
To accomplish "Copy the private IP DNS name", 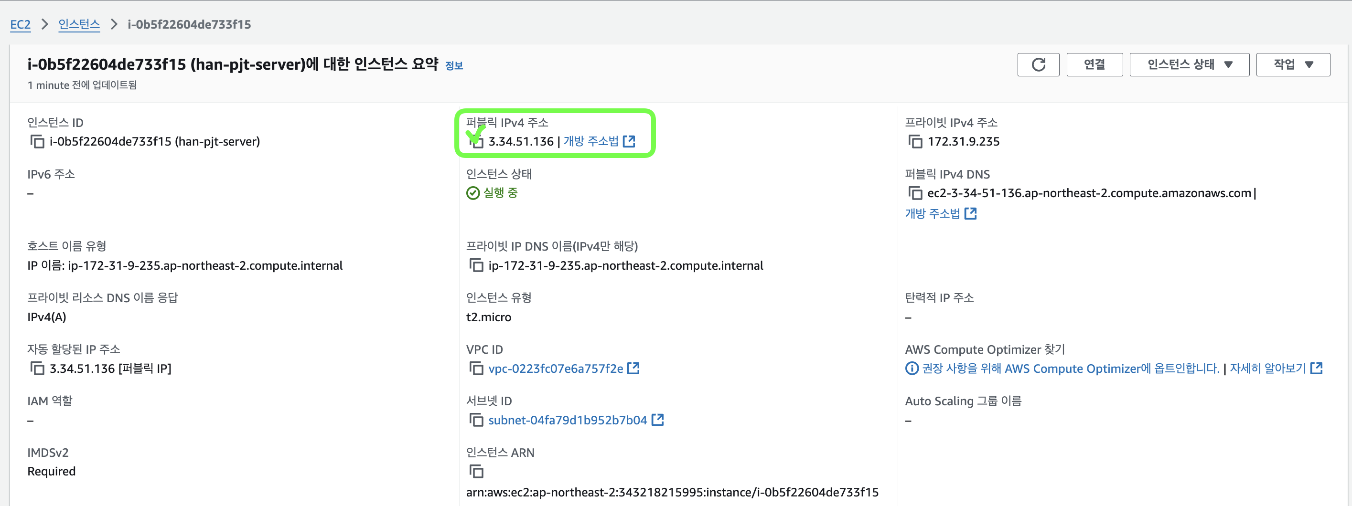I will [x=476, y=265].
